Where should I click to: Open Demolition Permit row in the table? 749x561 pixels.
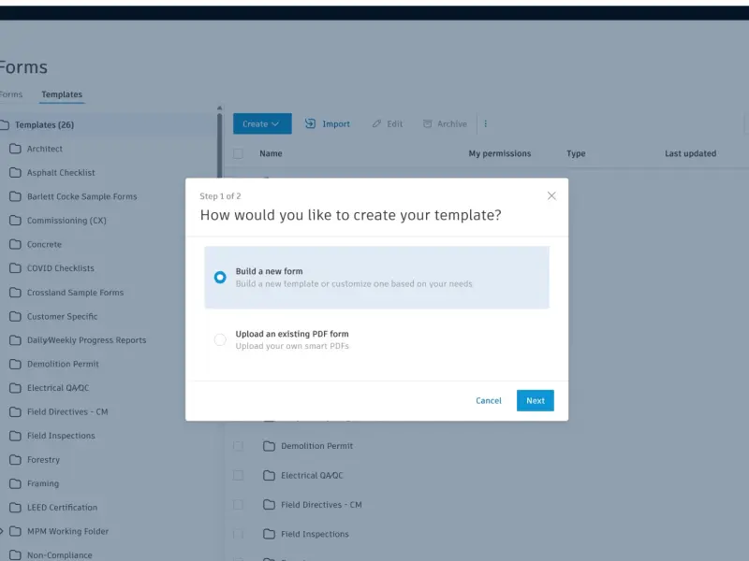coord(316,446)
